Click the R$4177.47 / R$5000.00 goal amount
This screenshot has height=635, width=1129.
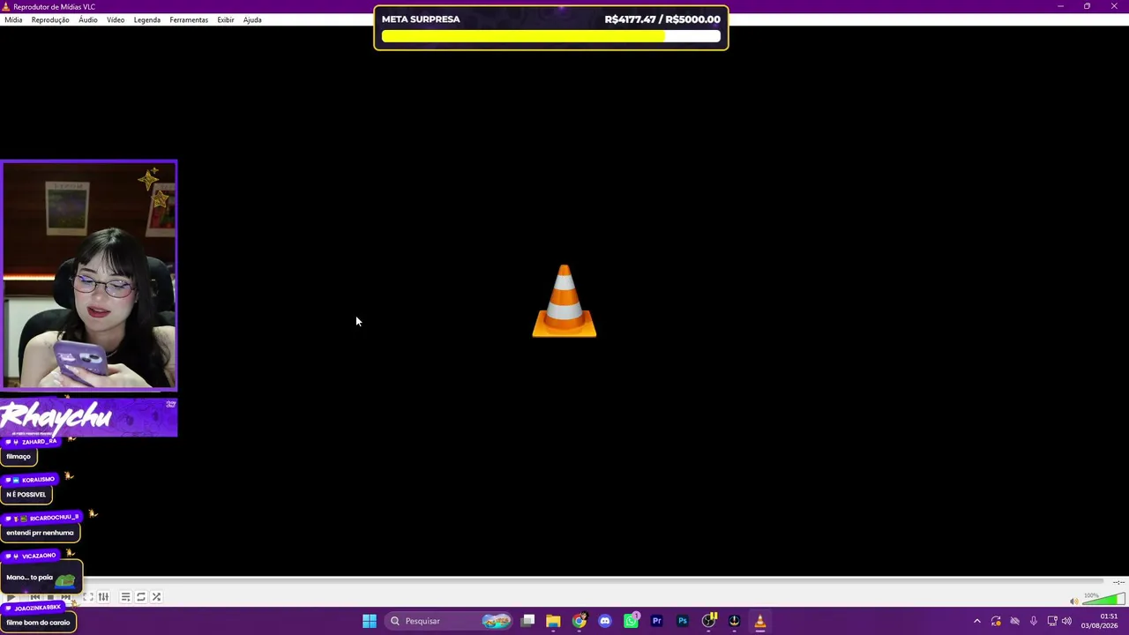(662, 19)
